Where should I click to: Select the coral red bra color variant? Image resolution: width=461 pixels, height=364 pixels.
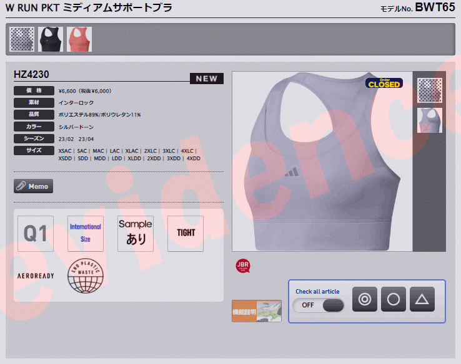click(x=79, y=39)
